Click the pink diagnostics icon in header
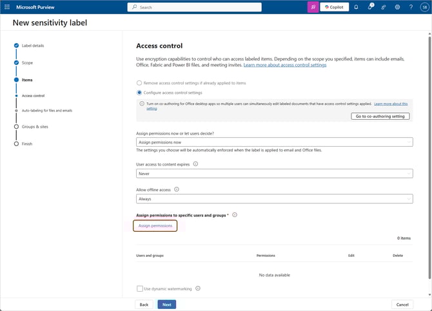This screenshot has height=311, width=432. (x=313, y=7)
